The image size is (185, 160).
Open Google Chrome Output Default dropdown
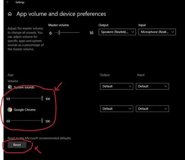pyautogui.click(x=116, y=109)
